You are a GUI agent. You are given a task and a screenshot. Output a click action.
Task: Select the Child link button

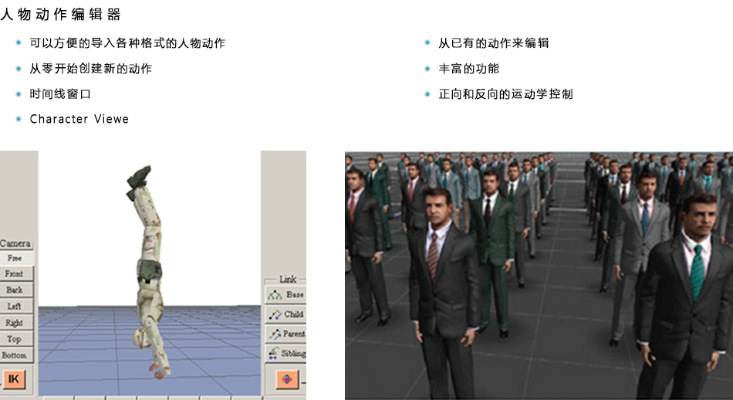click(286, 314)
